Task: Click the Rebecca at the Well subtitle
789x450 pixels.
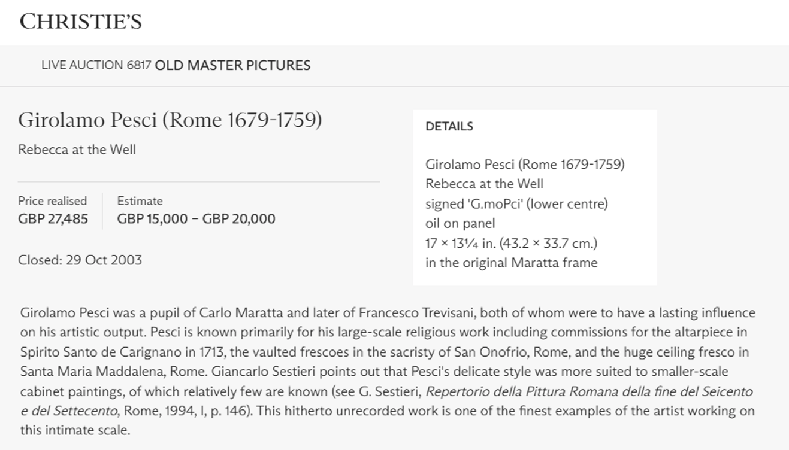Action: tap(77, 150)
